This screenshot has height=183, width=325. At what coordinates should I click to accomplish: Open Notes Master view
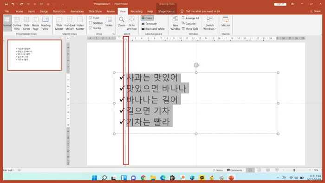pyautogui.click(x=80, y=23)
